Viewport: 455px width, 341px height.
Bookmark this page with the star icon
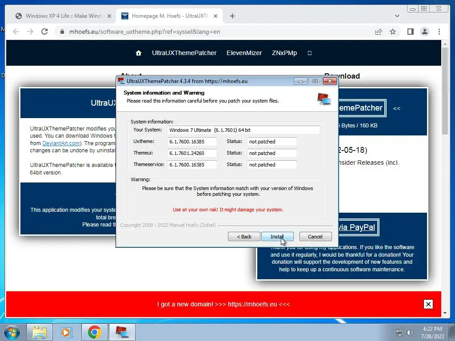pos(393,32)
